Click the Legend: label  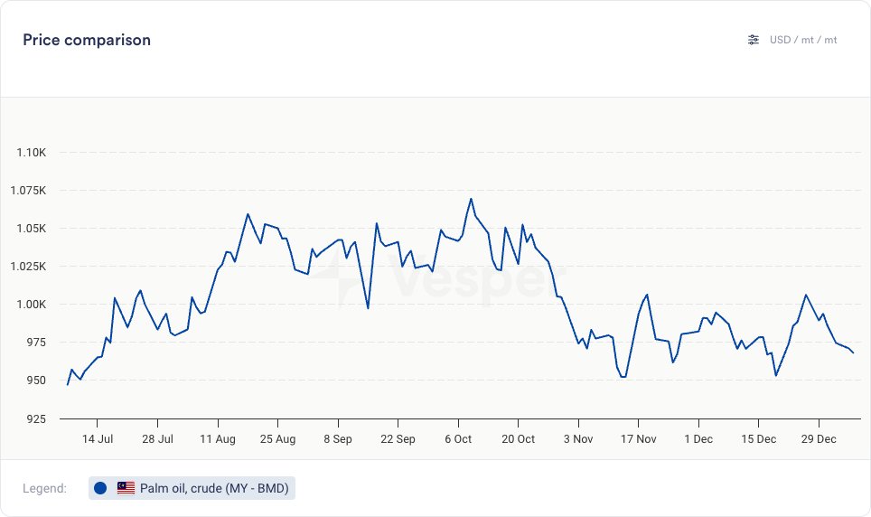tap(45, 488)
